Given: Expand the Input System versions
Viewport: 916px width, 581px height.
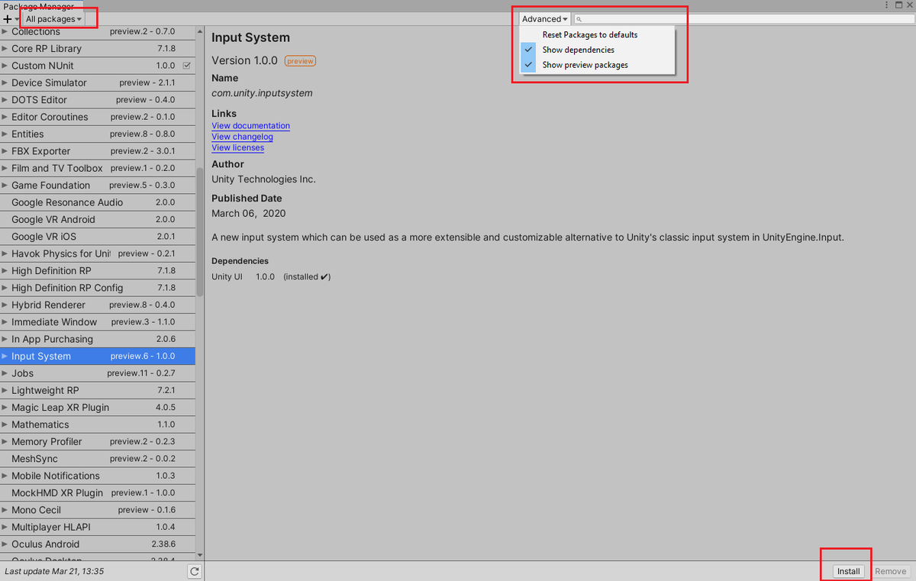Looking at the screenshot, I should [5, 356].
